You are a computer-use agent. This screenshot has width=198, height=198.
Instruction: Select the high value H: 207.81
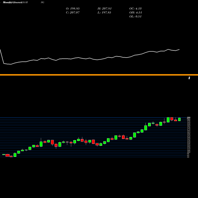point(105,9)
